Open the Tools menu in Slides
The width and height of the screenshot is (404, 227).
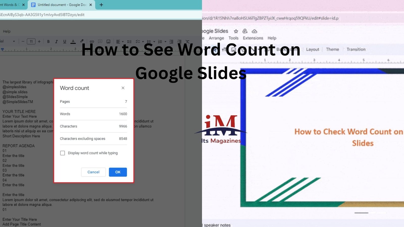click(234, 38)
